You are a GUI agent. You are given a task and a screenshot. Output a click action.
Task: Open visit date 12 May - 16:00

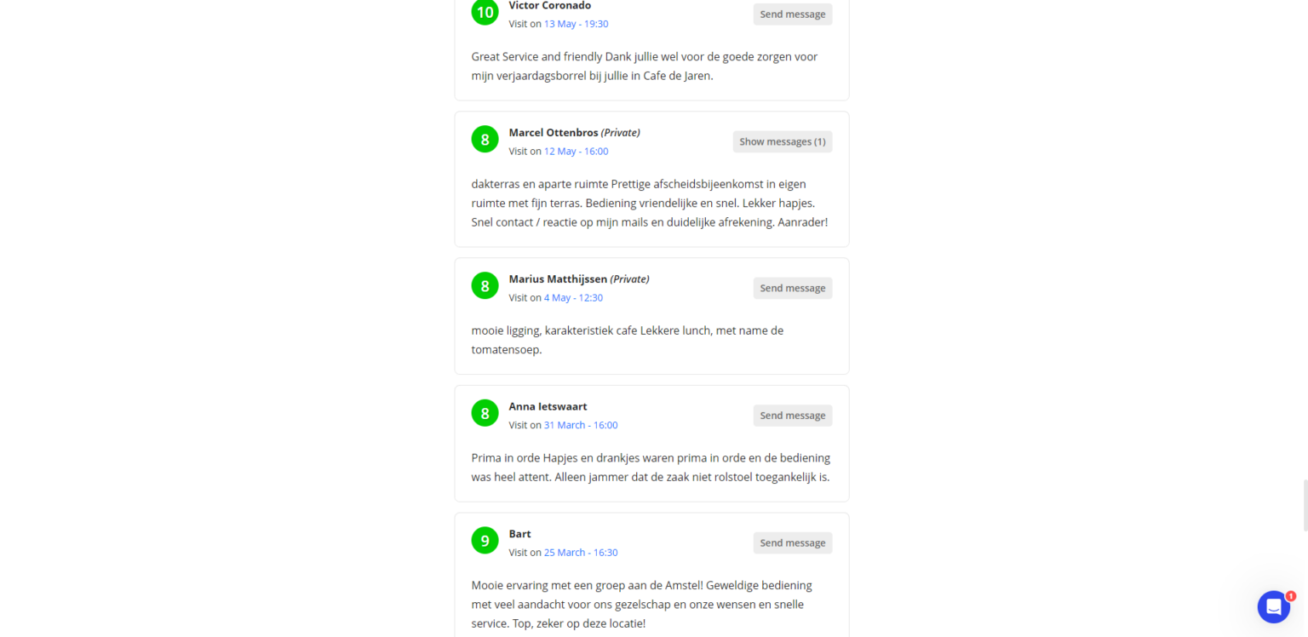coord(576,152)
